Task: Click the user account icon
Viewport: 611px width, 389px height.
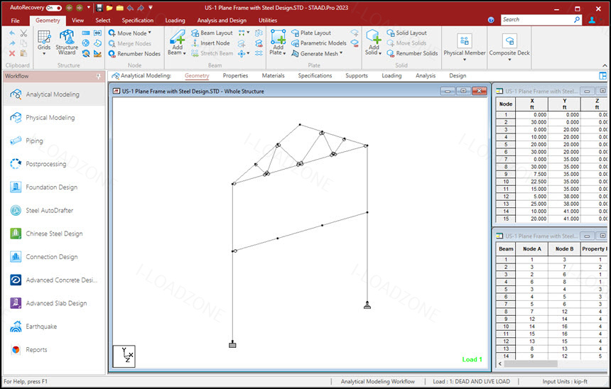Action: coord(593,20)
